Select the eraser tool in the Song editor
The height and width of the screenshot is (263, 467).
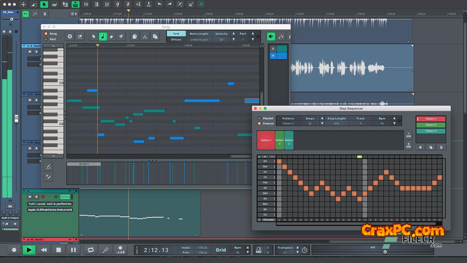[112, 37]
